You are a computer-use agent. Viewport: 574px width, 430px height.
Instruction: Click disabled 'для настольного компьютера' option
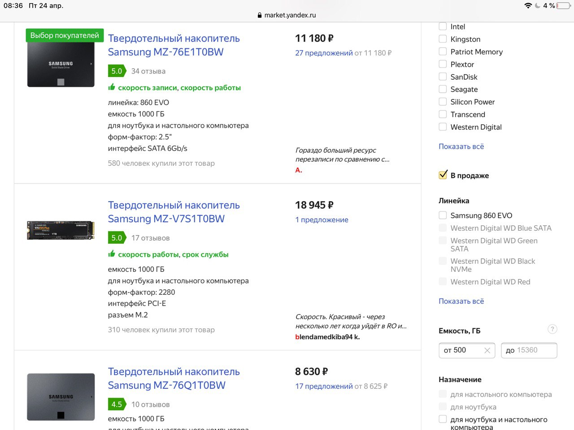(x=501, y=395)
